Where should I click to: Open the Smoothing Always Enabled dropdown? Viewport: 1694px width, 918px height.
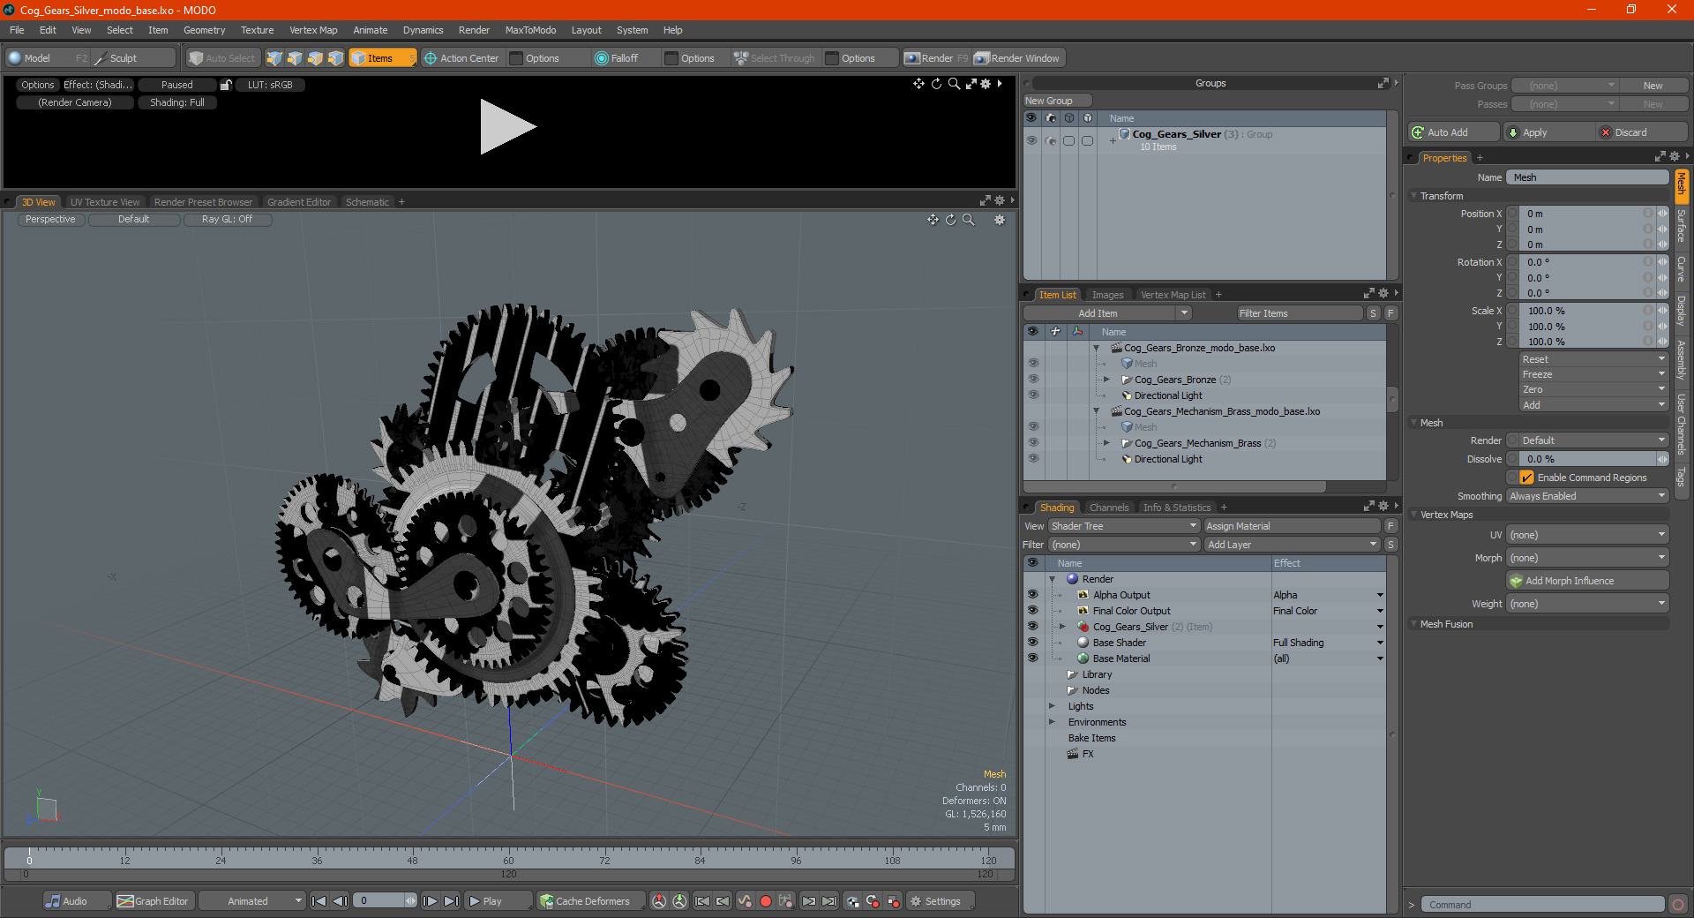pyautogui.click(x=1586, y=496)
